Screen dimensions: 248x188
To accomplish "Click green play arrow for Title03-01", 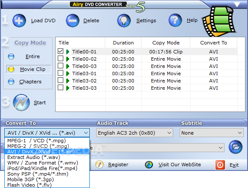I will [x=68, y=73].
